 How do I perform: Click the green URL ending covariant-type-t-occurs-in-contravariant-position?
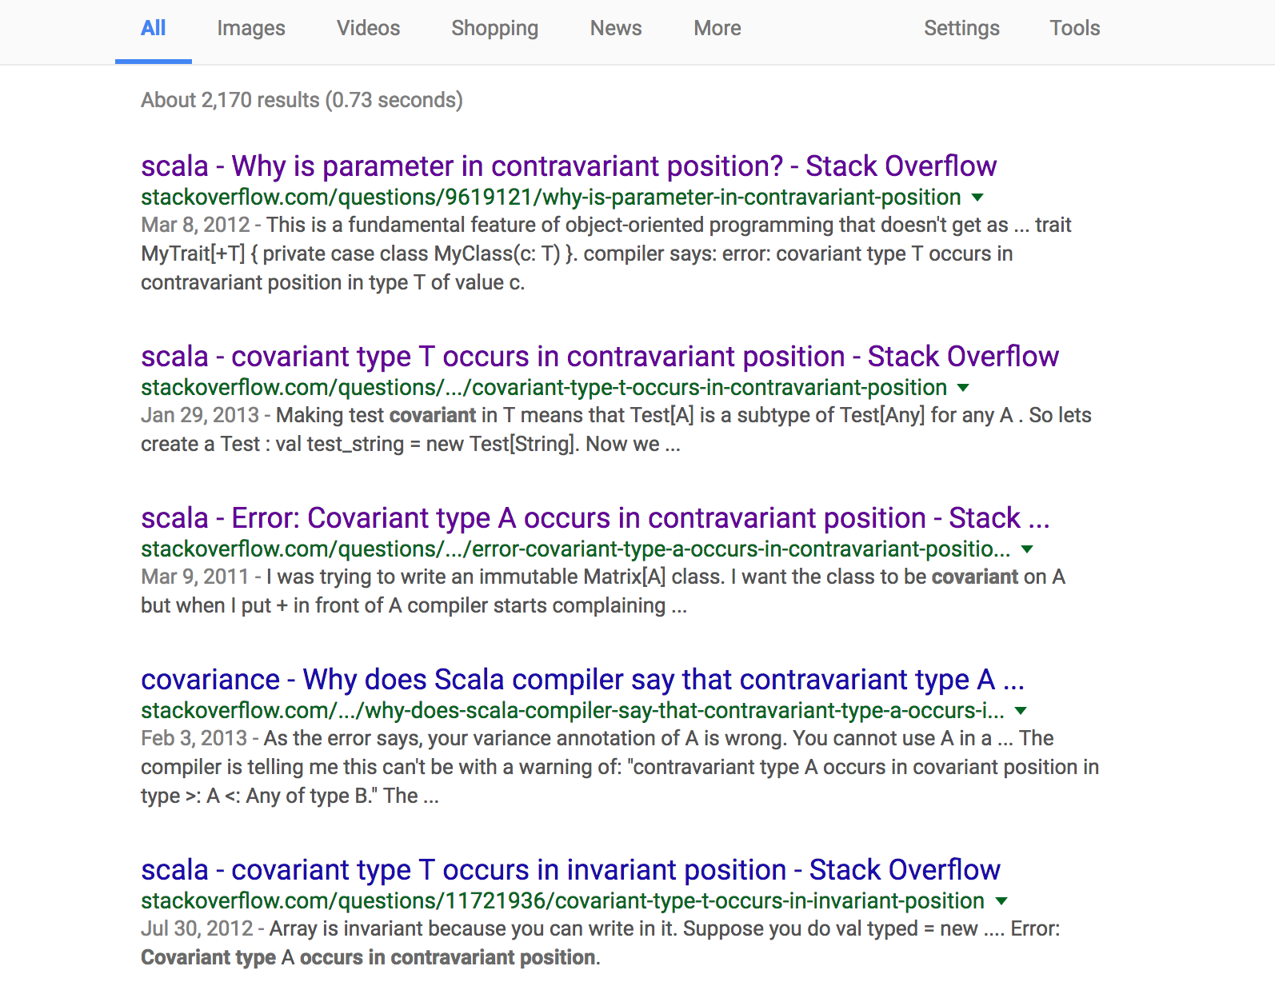[544, 388]
